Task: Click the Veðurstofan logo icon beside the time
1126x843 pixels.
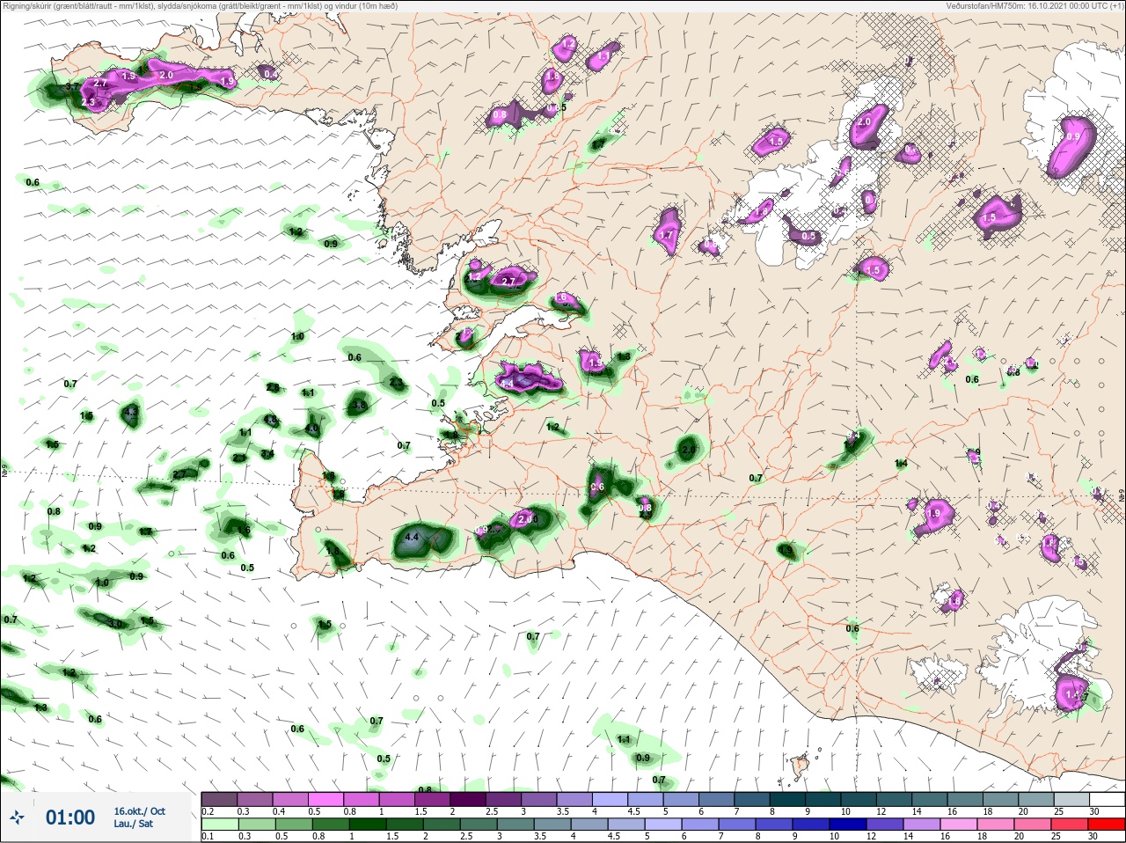Action: click(x=17, y=817)
